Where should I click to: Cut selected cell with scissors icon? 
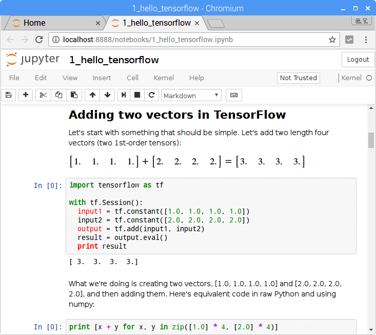click(x=43, y=95)
